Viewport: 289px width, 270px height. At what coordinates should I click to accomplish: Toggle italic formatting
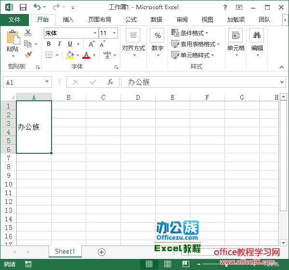point(59,44)
